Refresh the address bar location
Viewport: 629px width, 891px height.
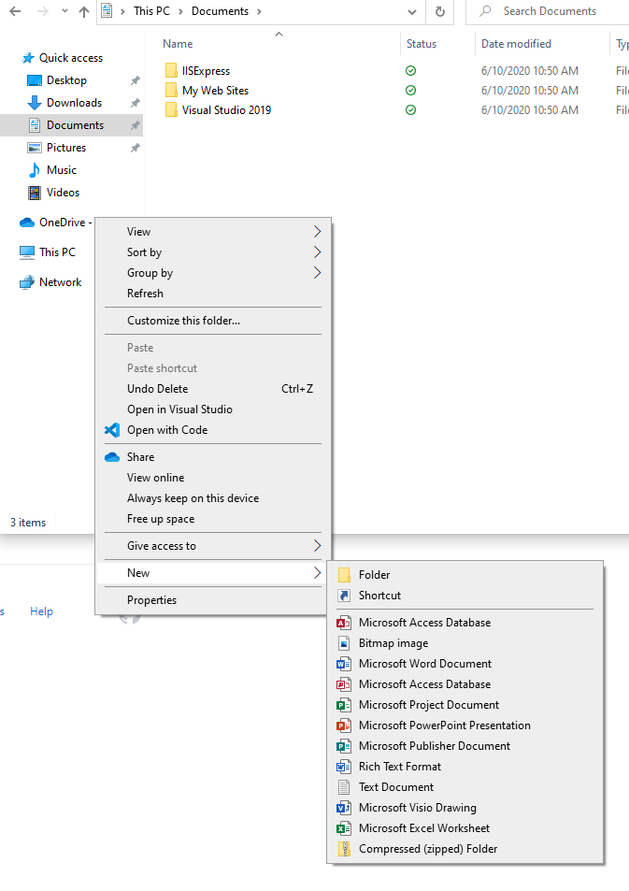coord(440,11)
